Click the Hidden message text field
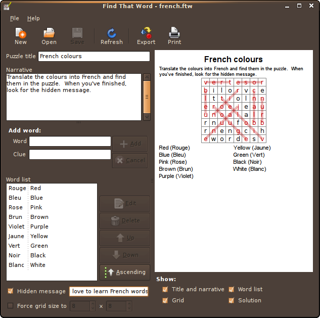The width and height of the screenshot is (320, 318). tap(109, 291)
